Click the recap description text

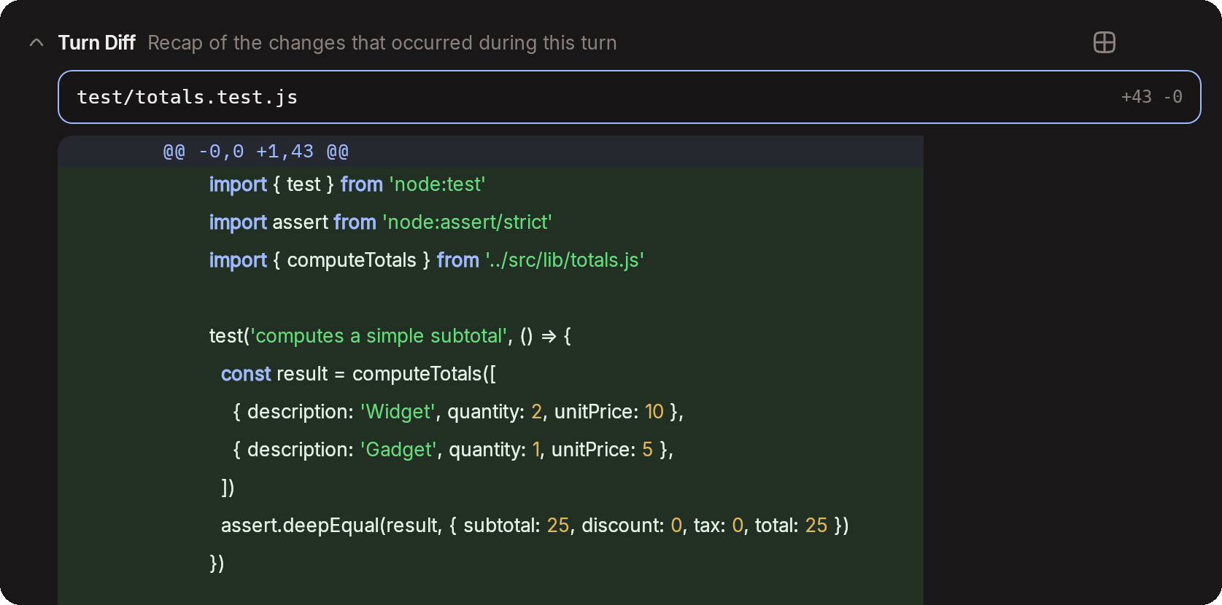(382, 43)
